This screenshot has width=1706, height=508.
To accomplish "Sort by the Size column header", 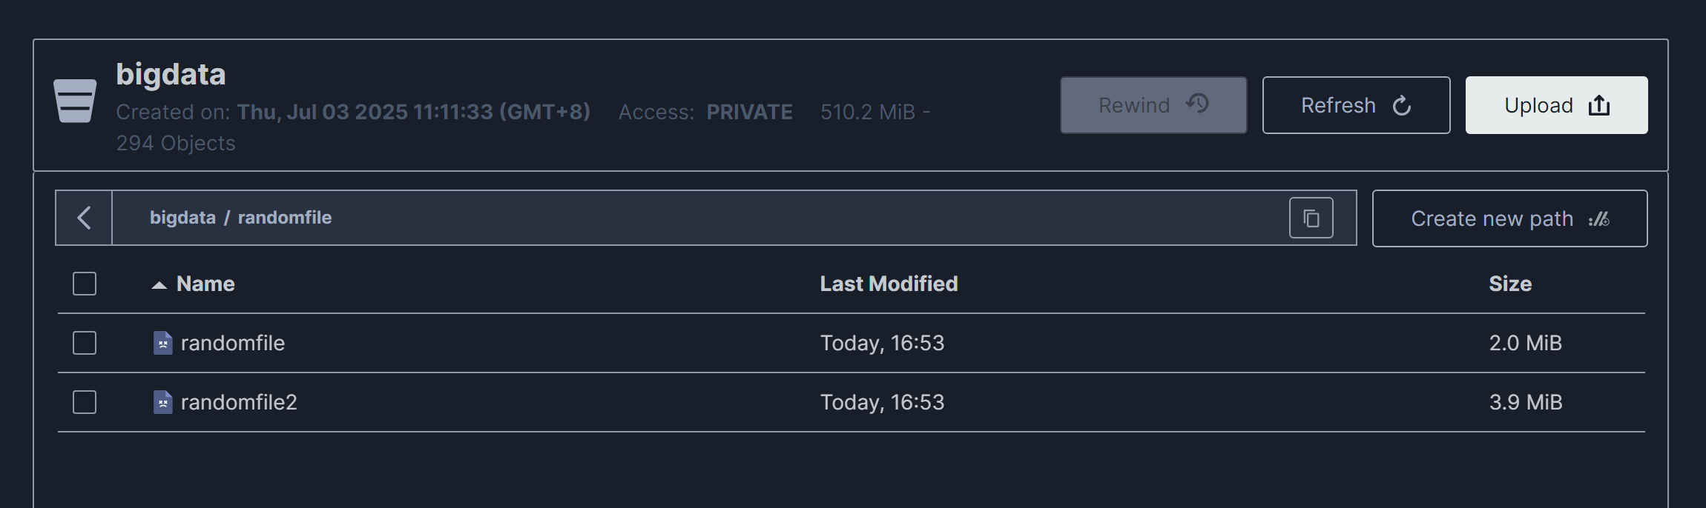I will click(1509, 284).
